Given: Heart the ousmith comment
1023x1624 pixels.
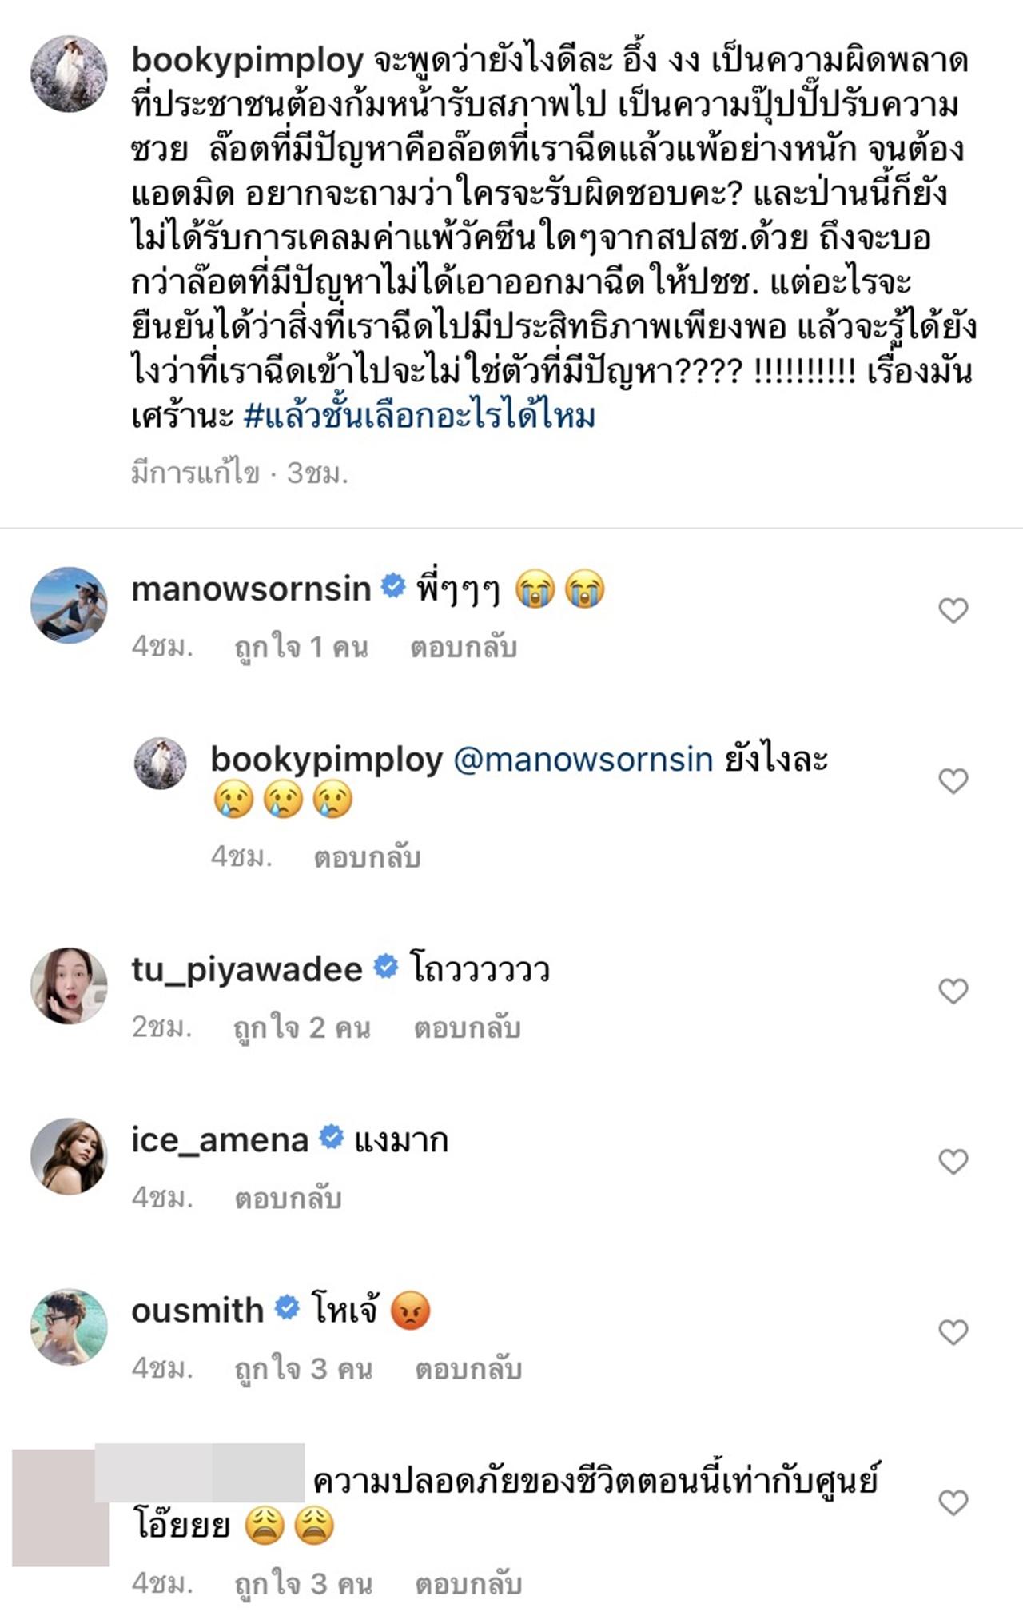Looking at the screenshot, I should point(953,1332).
